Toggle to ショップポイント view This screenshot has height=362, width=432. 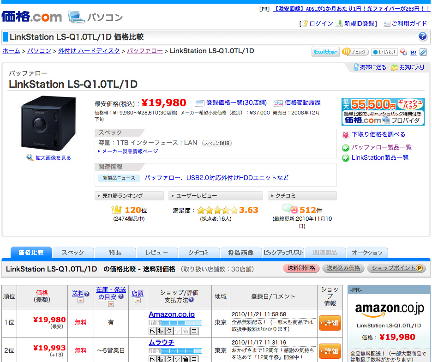(x=396, y=268)
